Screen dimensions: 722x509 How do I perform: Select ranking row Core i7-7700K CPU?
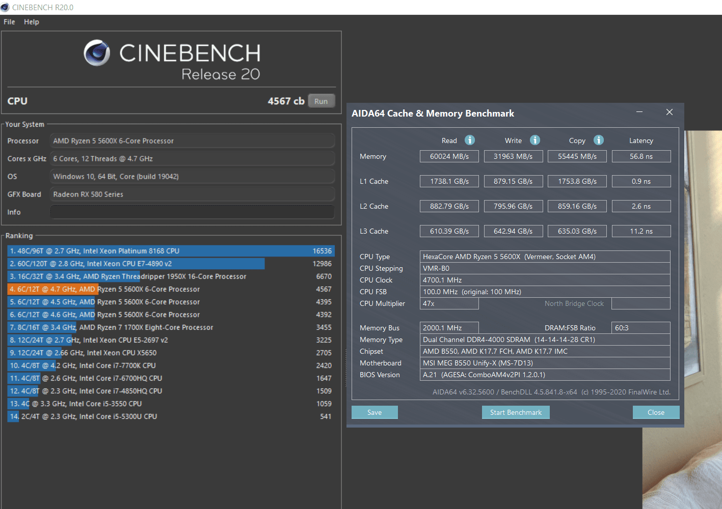(171, 365)
